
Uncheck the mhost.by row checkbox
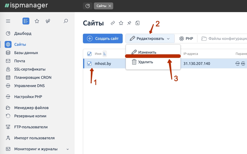[x=89, y=64]
